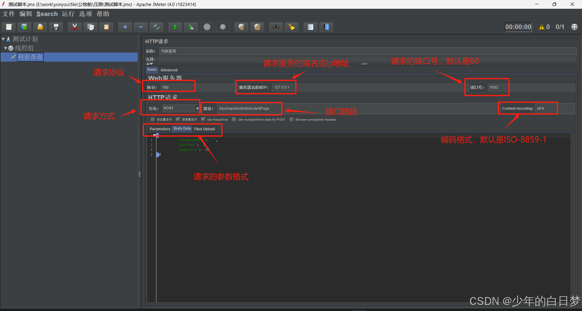This screenshot has height=311, width=582.
Task: Clear current results with gear broom
Action: [x=241, y=27]
